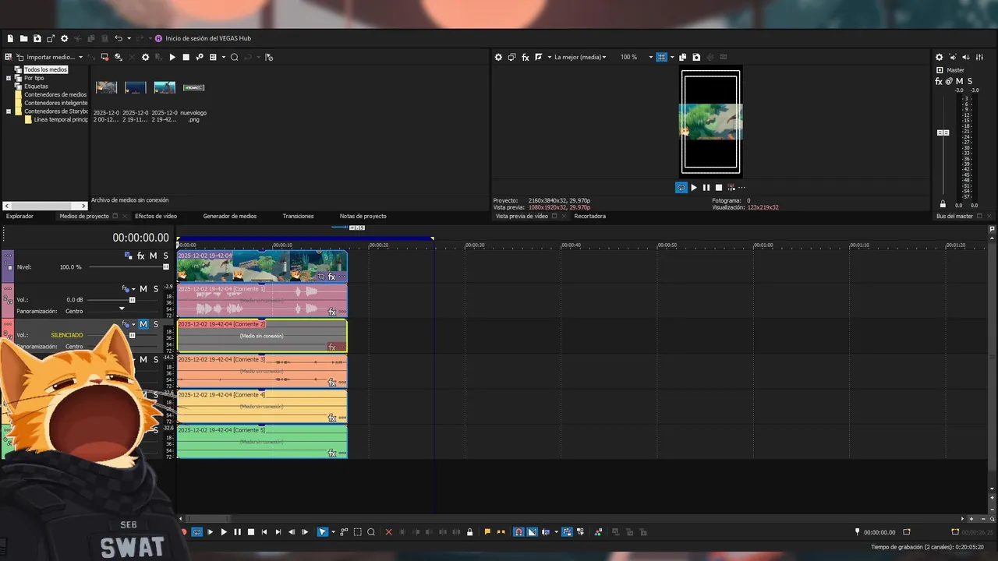998x561 pixels.
Task: Create a new project from main toolbar
Action: tap(10, 38)
